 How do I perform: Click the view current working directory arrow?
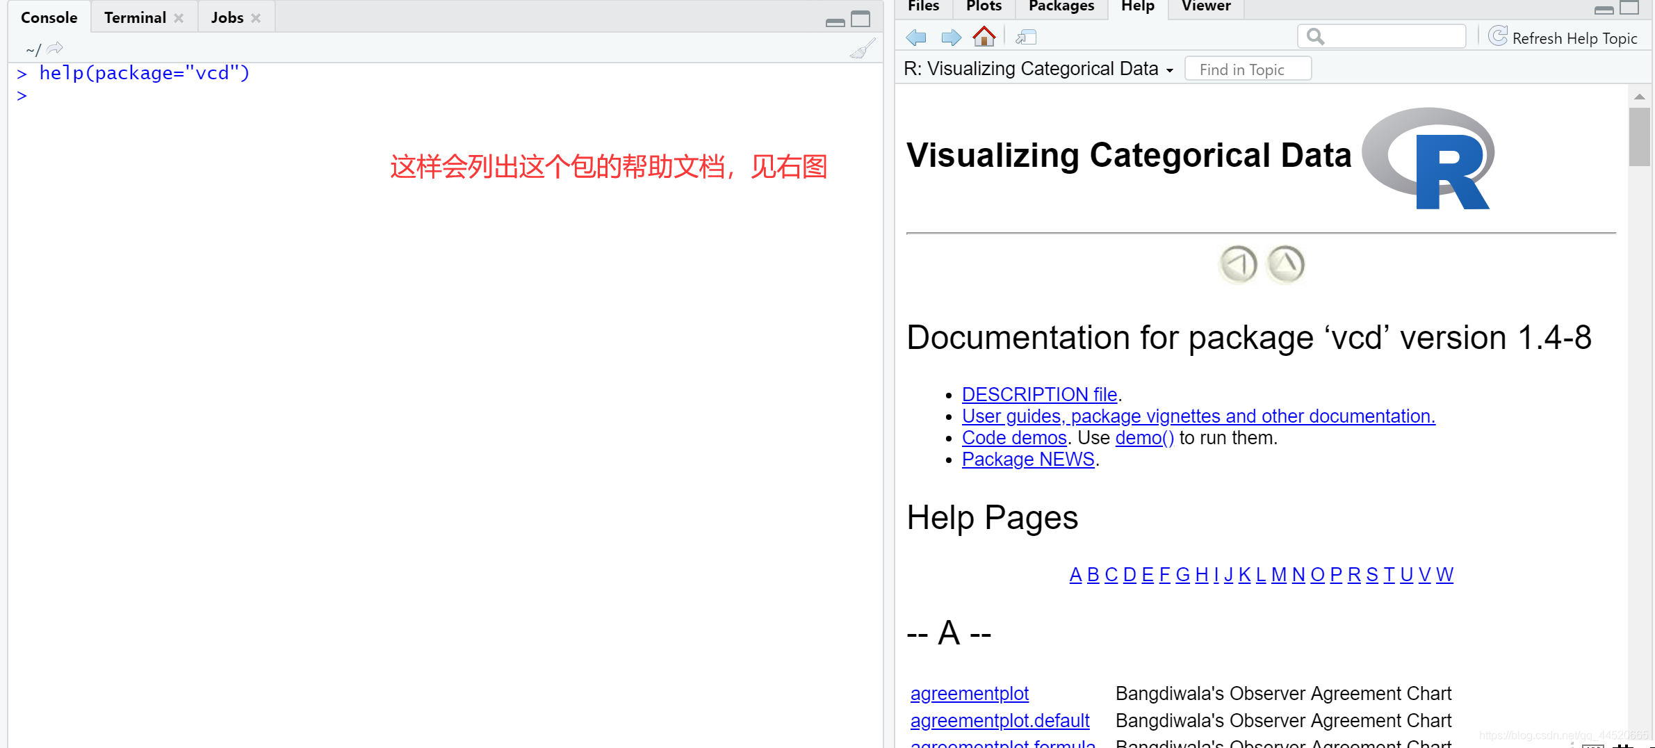55,48
